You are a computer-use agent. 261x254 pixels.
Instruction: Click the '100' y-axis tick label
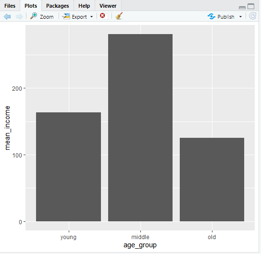[x=17, y=156]
